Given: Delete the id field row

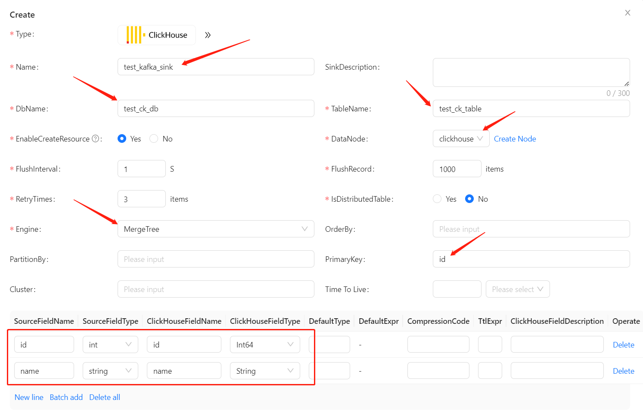Looking at the screenshot, I should pyautogui.click(x=623, y=344).
